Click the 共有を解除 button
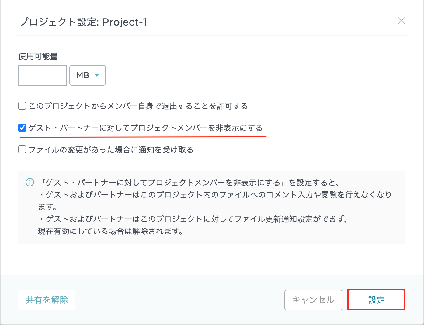 tap(47, 300)
